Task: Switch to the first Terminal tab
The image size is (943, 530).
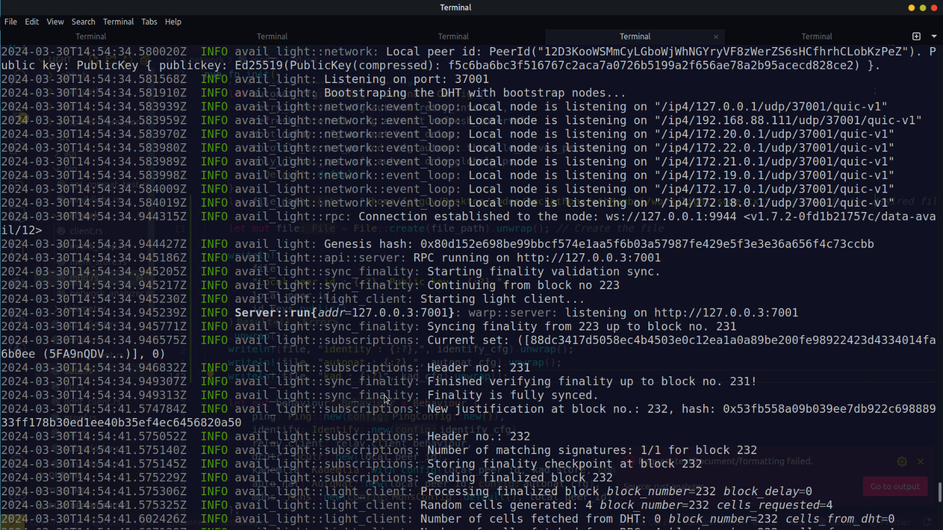Action: click(91, 37)
